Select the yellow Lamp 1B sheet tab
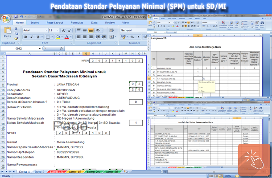Screen dimensions: 272x178 75,172
